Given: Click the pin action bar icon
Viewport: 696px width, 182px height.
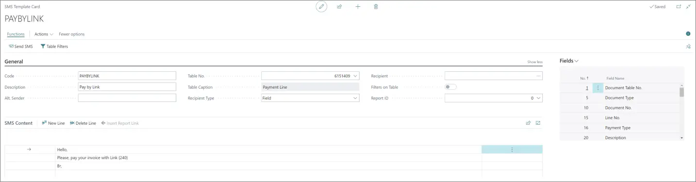Looking at the screenshot, I should pos(688,47).
